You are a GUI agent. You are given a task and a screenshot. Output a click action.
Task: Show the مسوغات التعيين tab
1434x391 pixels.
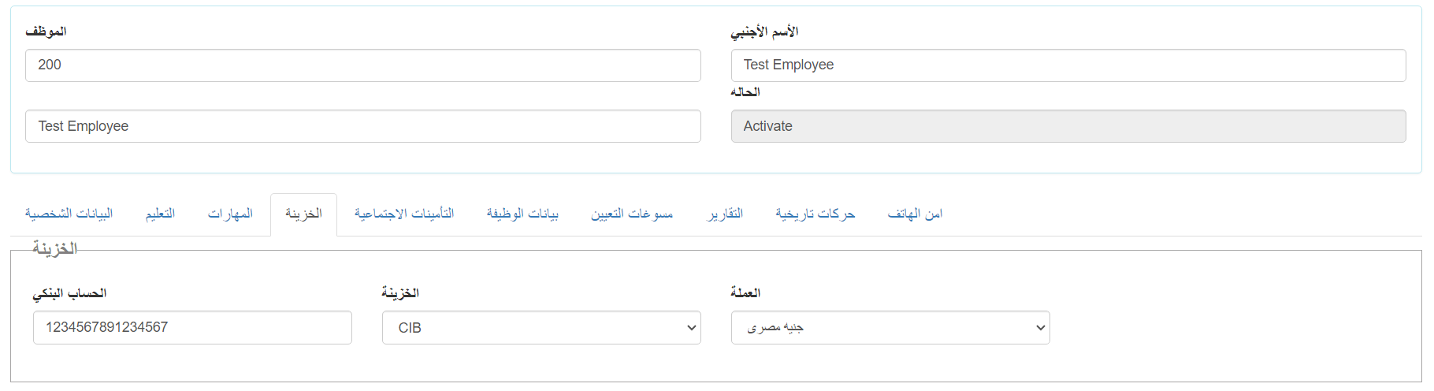(x=632, y=214)
